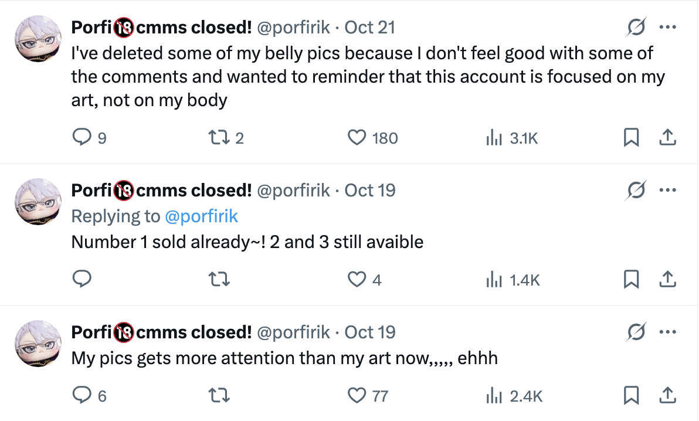Open more menu on 'Number 1 sold' tweet

667,190
